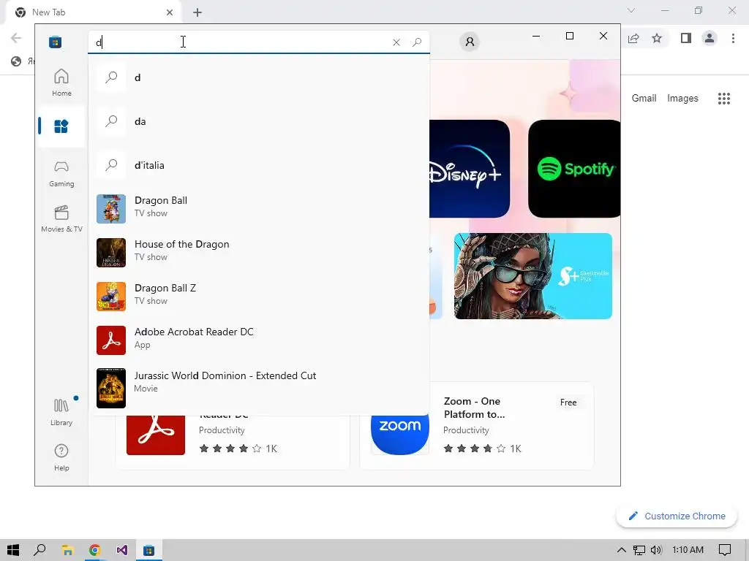
Task: Open the Sketchable Plus banner
Action: pyautogui.click(x=533, y=276)
